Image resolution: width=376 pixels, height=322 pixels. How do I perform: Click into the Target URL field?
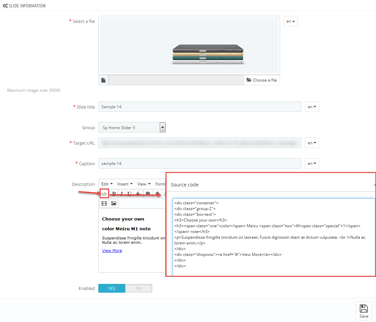tap(200, 143)
